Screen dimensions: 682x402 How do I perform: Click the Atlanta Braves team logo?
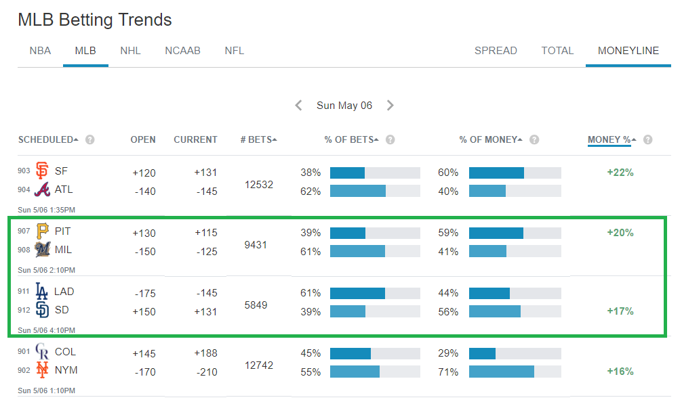click(42, 189)
